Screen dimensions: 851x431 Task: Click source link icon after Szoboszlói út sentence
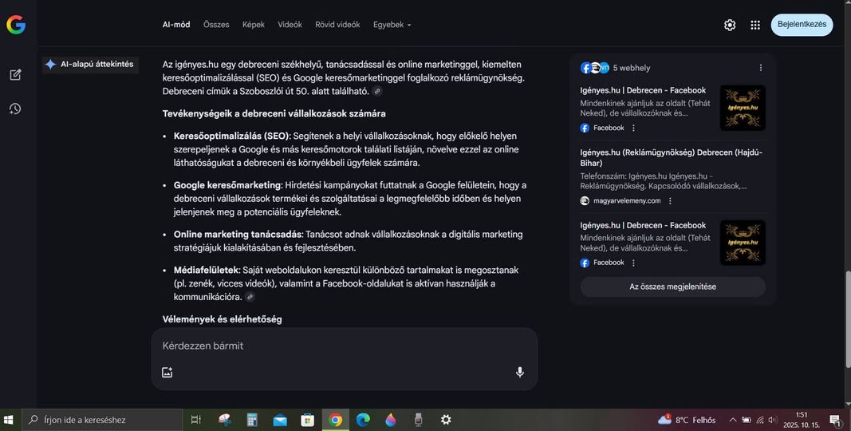tap(377, 92)
